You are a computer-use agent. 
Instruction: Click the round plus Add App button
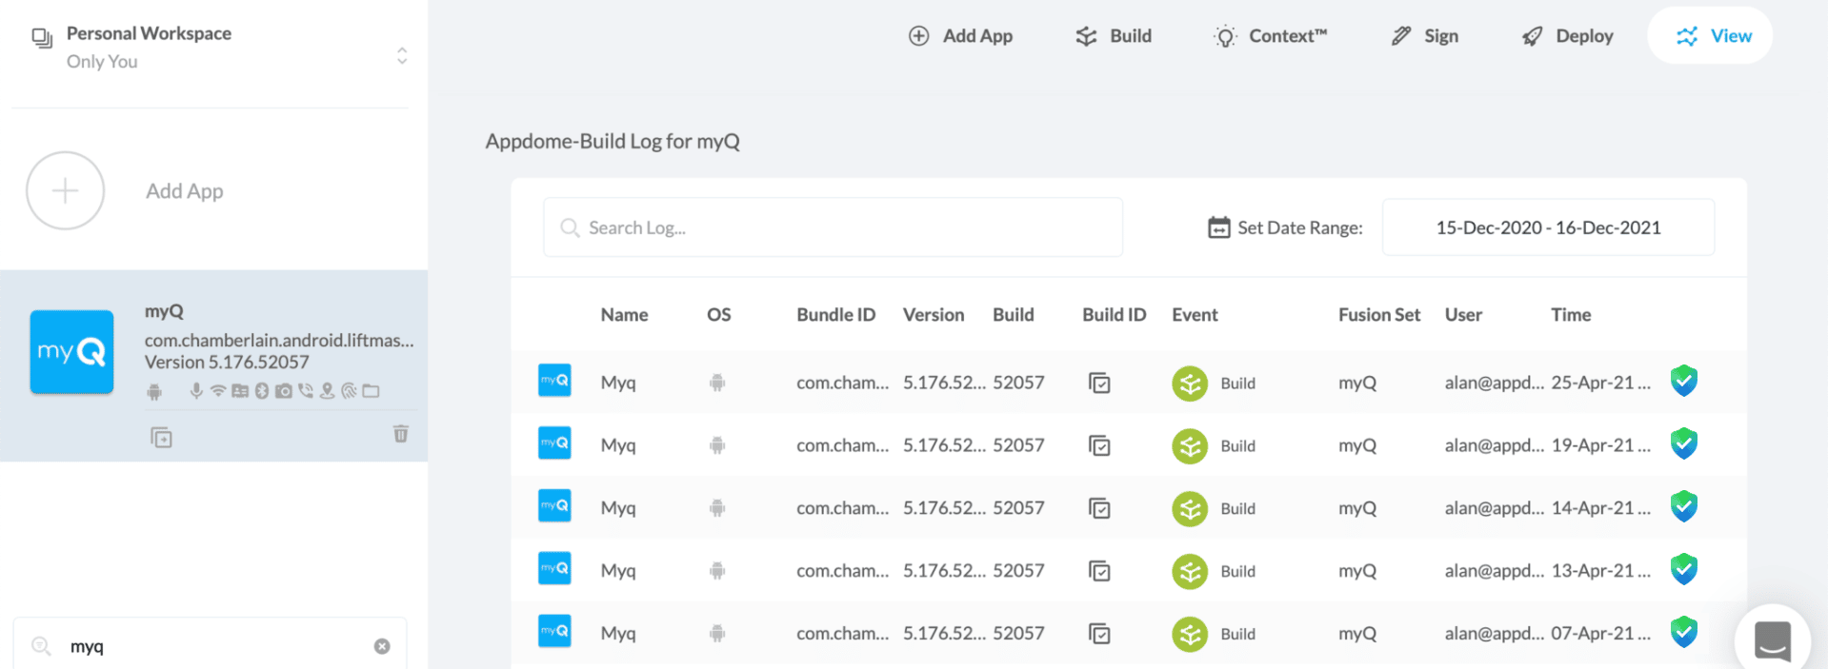65,190
